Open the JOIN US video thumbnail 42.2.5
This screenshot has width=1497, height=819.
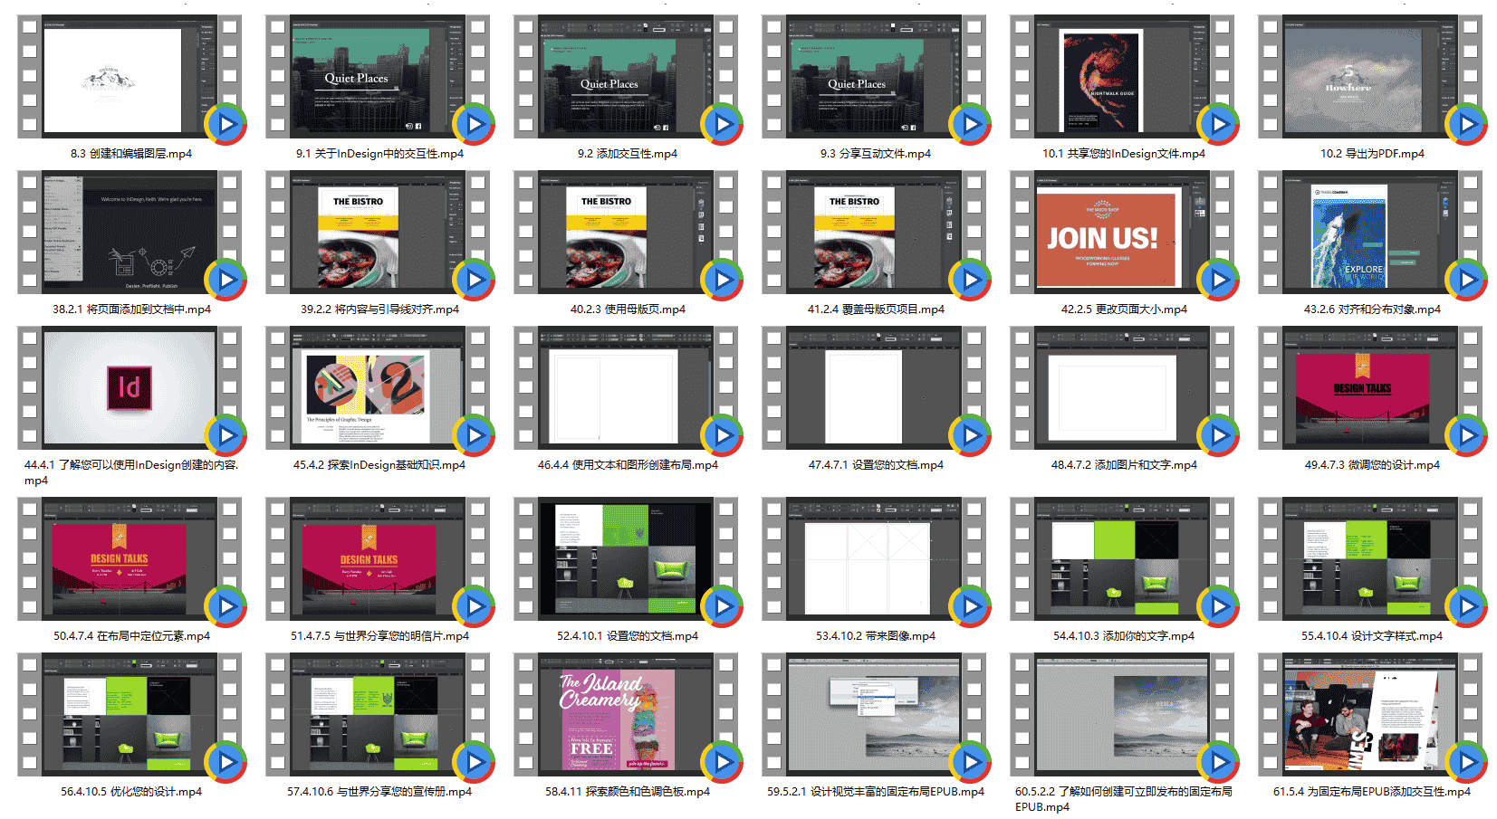1122,232
